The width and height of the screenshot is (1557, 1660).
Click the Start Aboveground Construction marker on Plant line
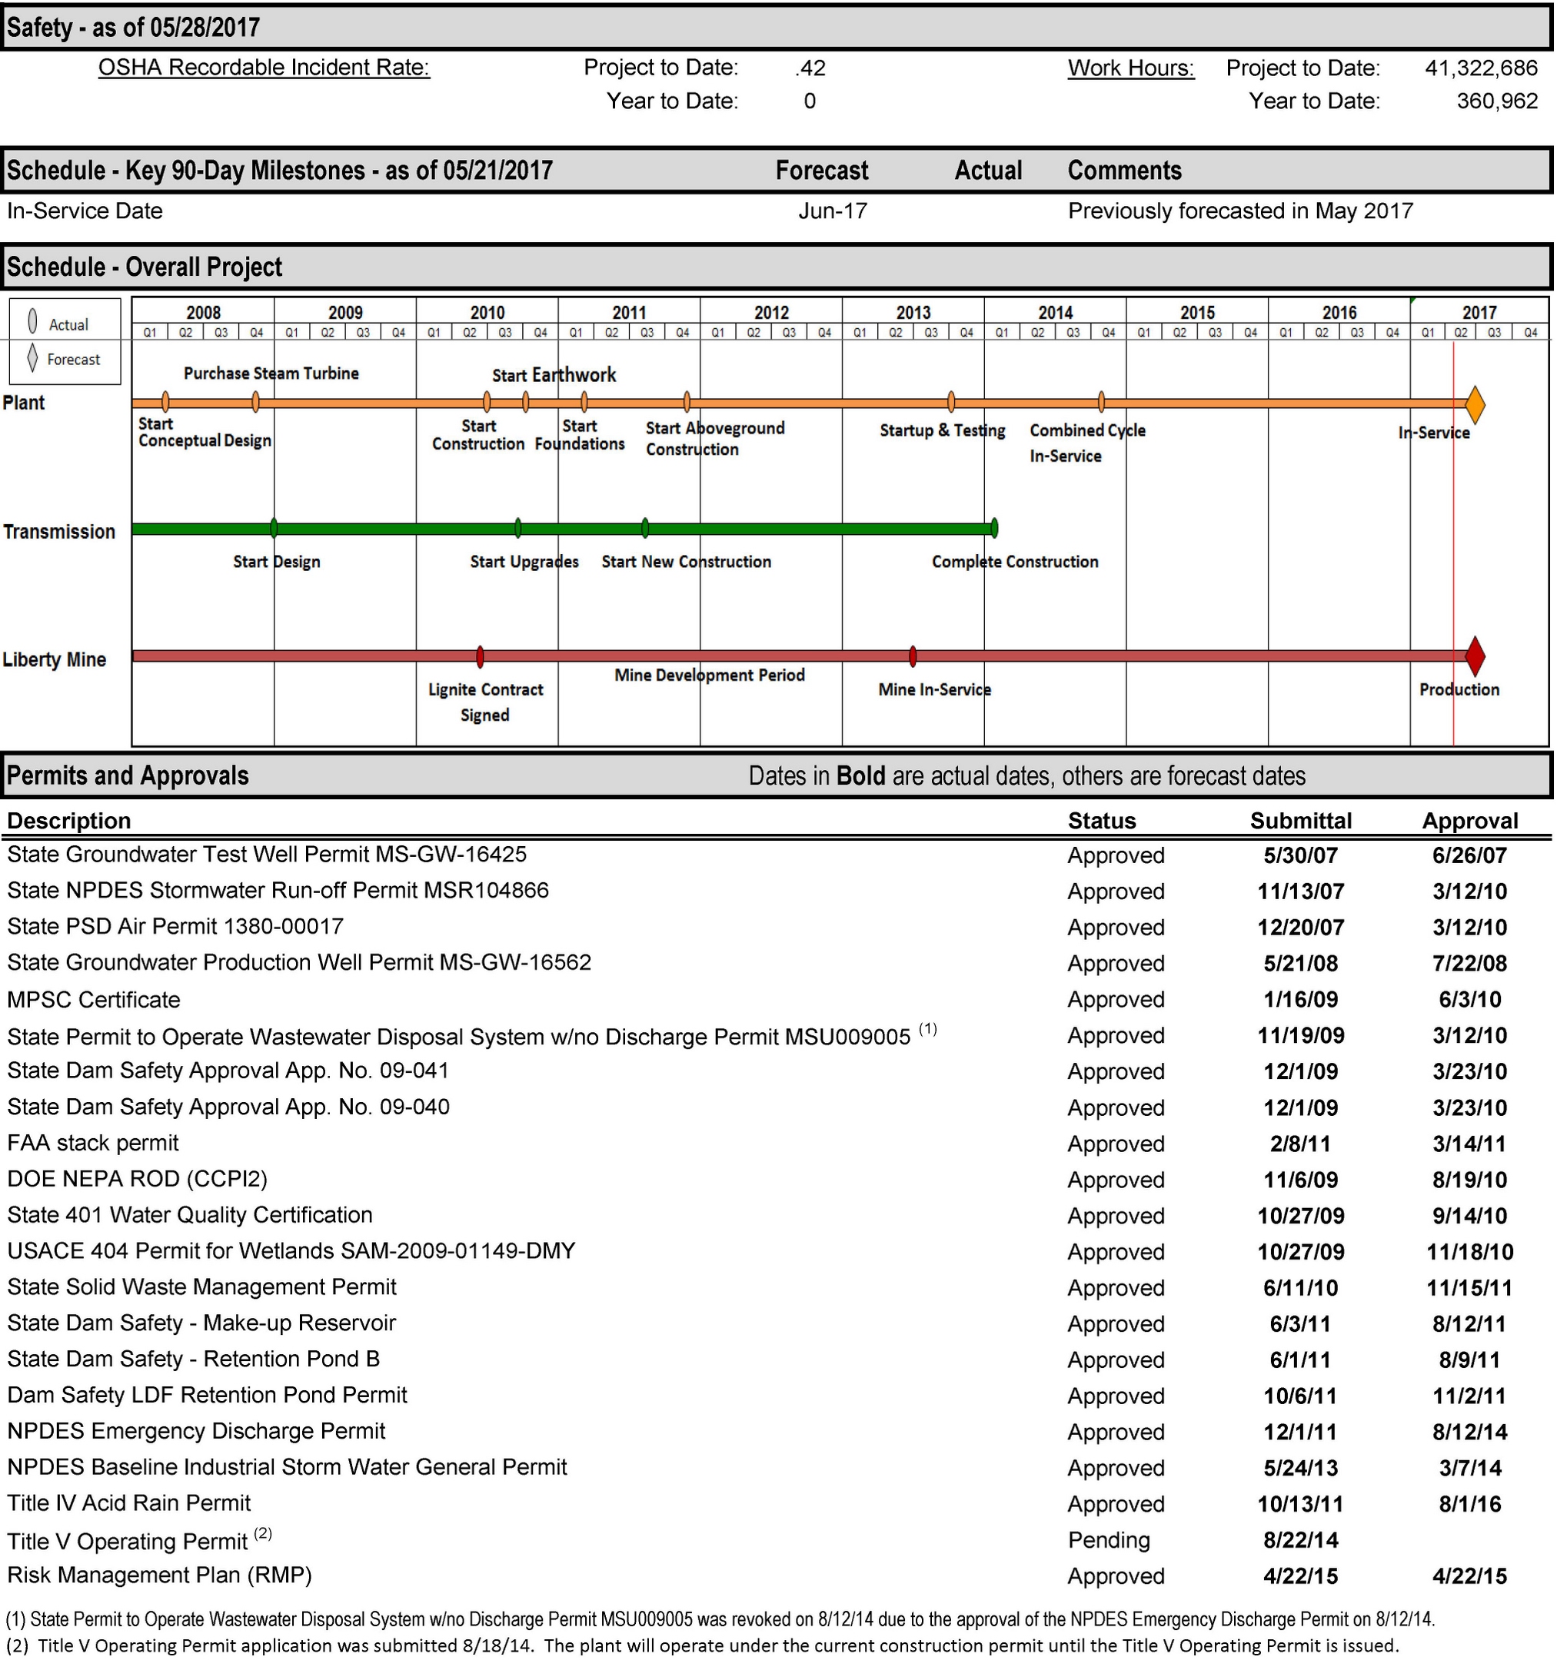point(687,403)
